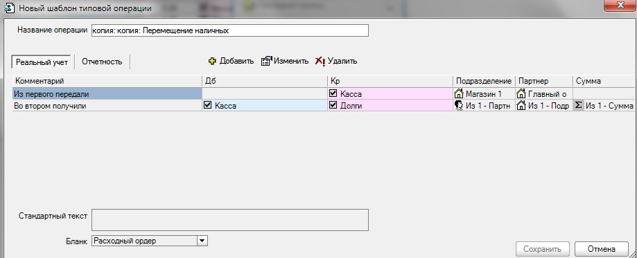Click the Комментарий column header

pyautogui.click(x=107, y=81)
